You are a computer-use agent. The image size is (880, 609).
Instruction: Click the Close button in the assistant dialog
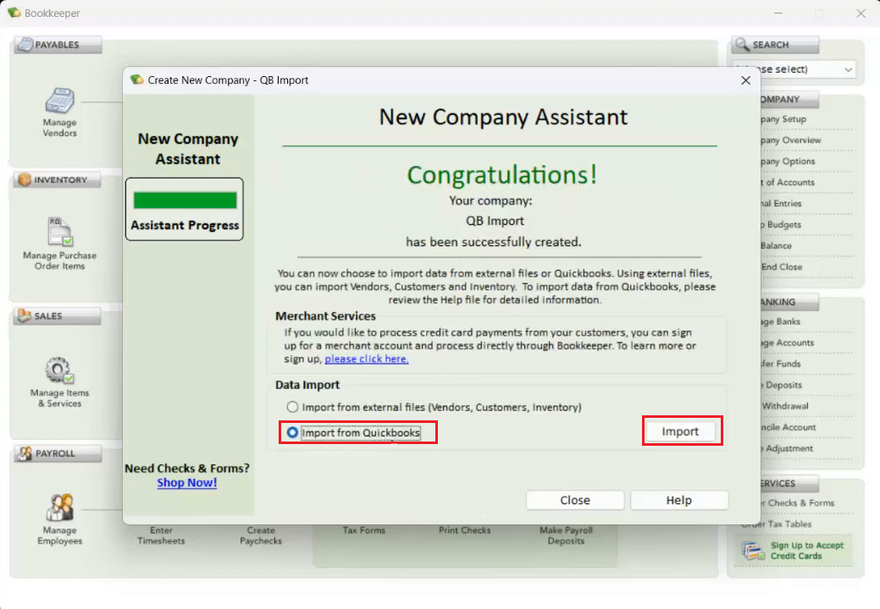click(x=575, y=500)
